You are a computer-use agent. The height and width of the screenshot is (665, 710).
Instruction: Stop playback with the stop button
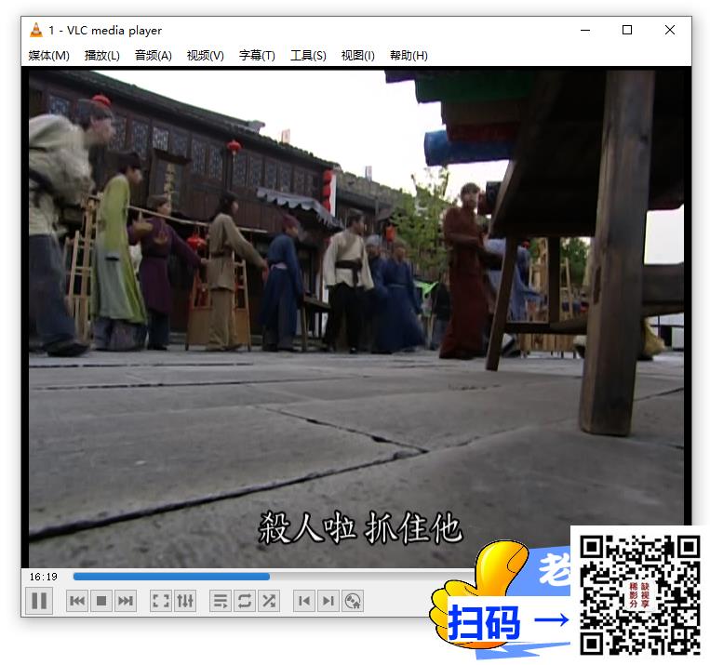[x=101, y=601]
